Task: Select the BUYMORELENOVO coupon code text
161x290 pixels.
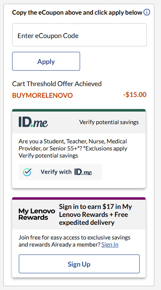Action: click(x=43, y=95)
